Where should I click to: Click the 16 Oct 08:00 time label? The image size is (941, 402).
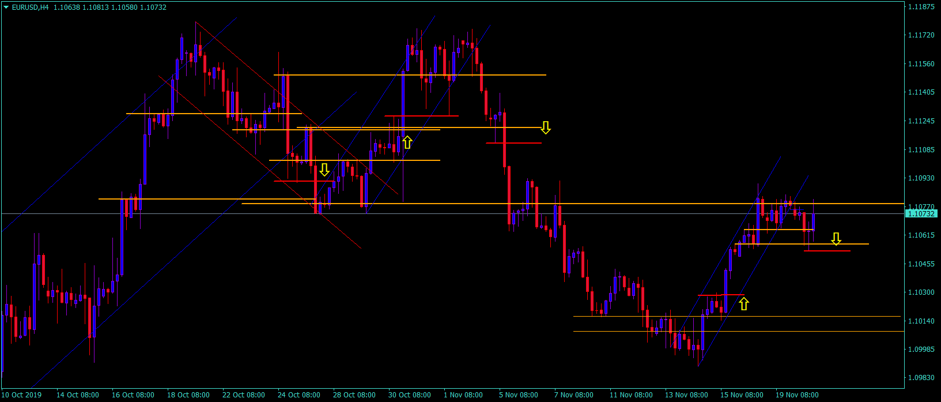click(133, 395)
